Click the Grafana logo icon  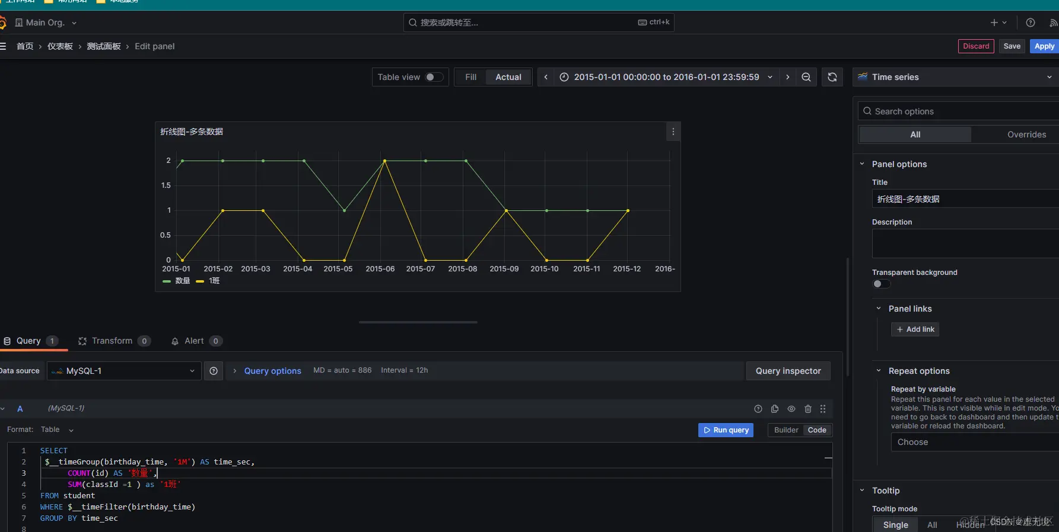2,23
